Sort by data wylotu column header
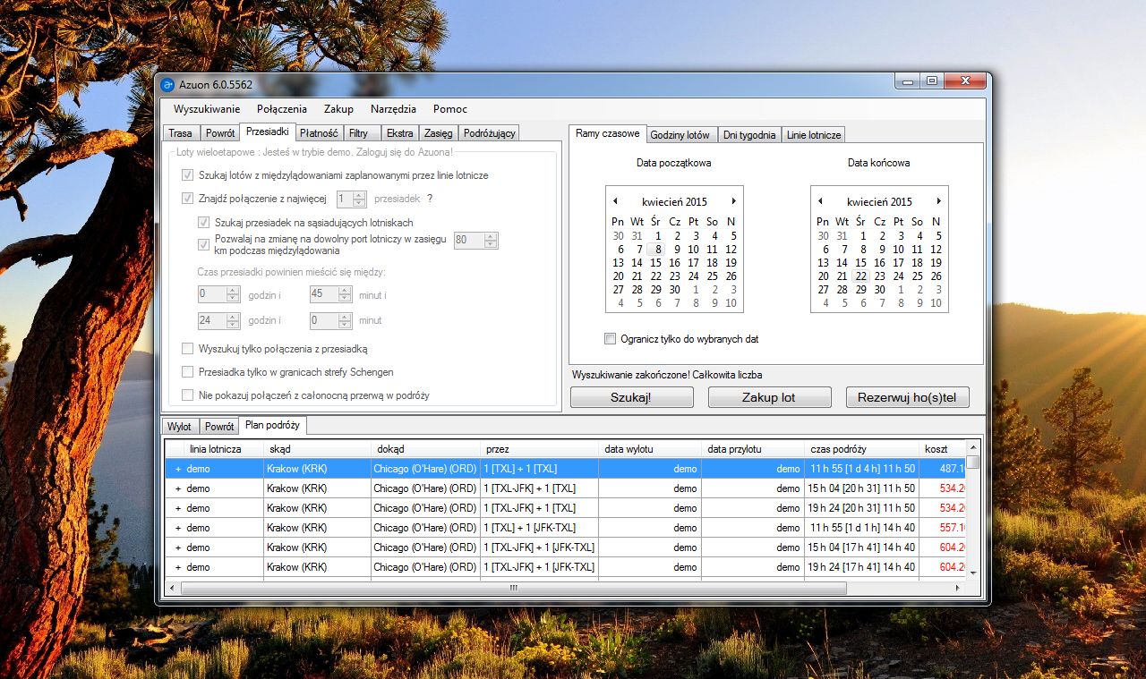 coord(650,449)
